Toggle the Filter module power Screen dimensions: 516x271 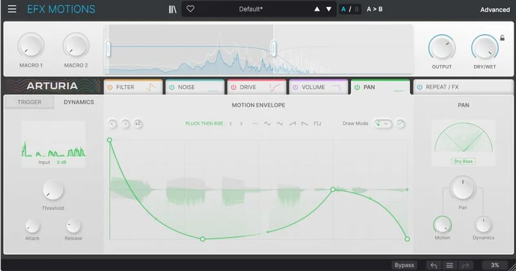tap(110, 88)
